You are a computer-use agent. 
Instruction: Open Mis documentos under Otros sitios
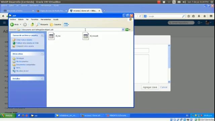point(22,62)
